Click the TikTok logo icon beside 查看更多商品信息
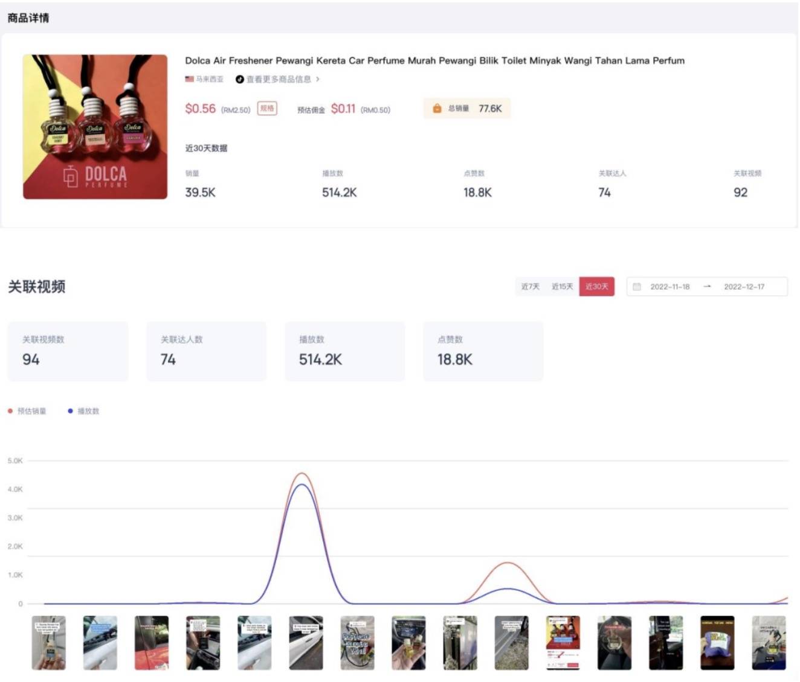 pos(240,79)
